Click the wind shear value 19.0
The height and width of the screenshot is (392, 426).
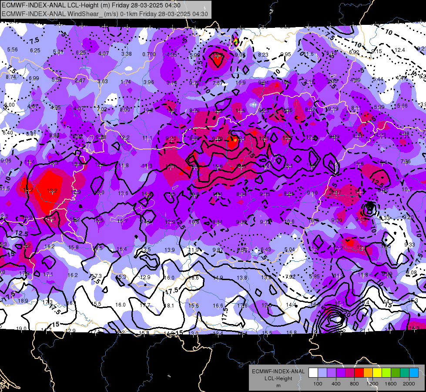pos(21,328)
